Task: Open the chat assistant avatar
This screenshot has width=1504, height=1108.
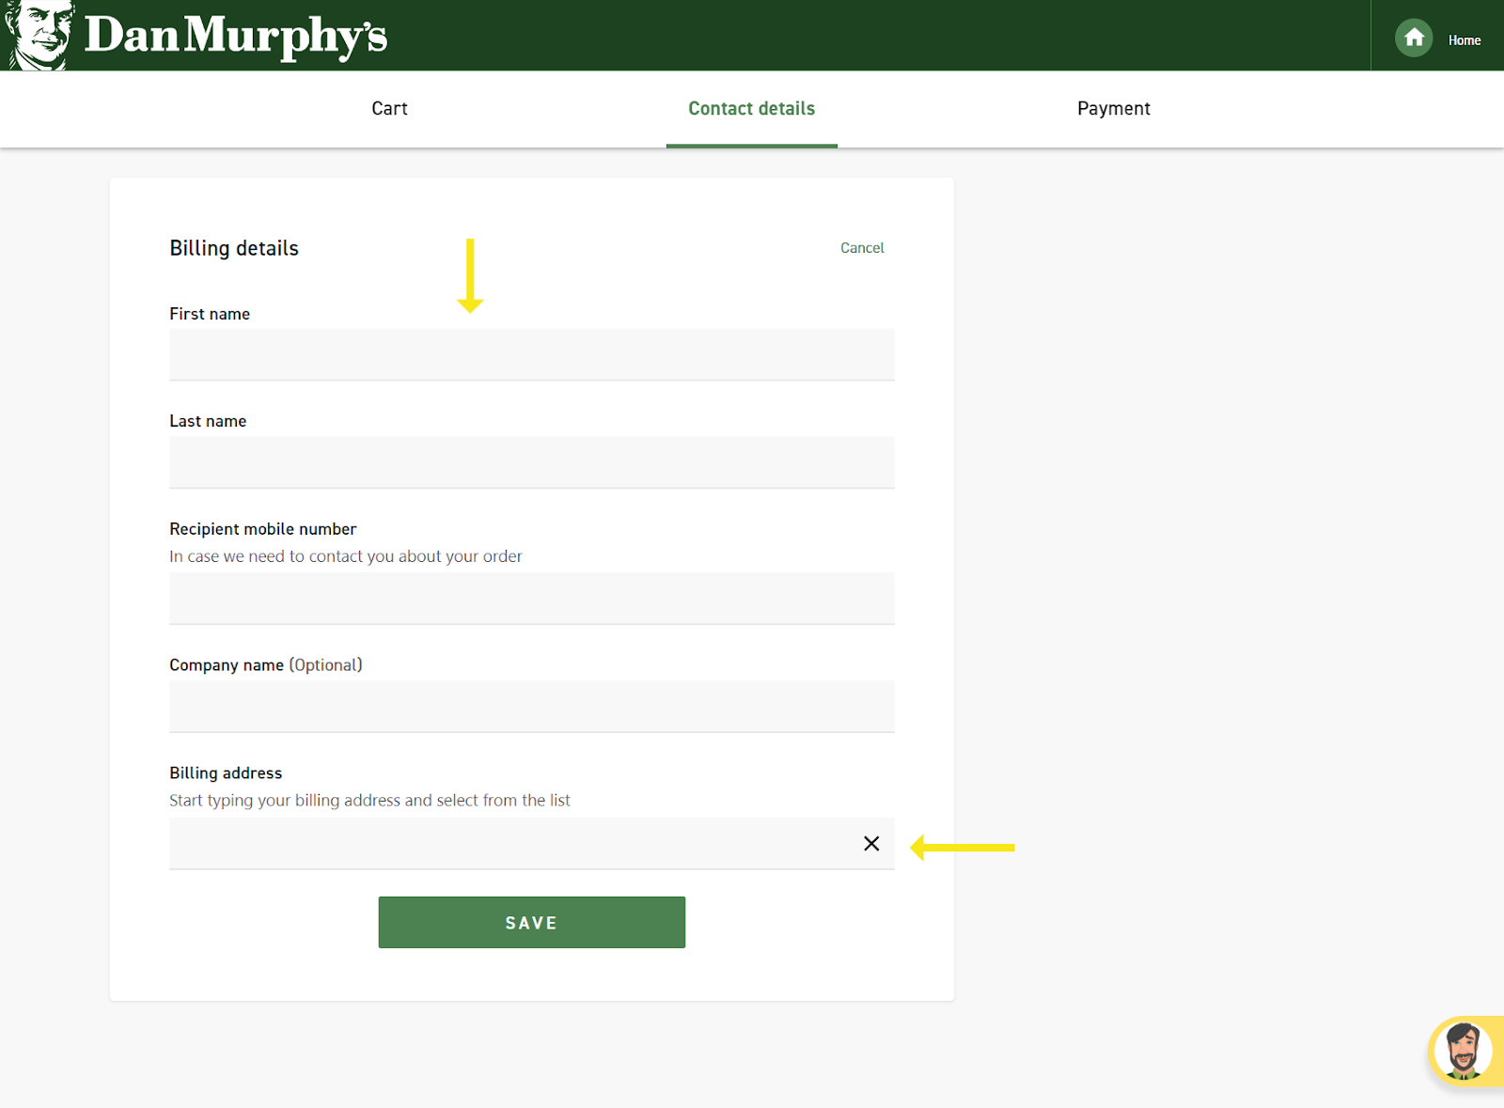Action: [x=1464, y=1050]
